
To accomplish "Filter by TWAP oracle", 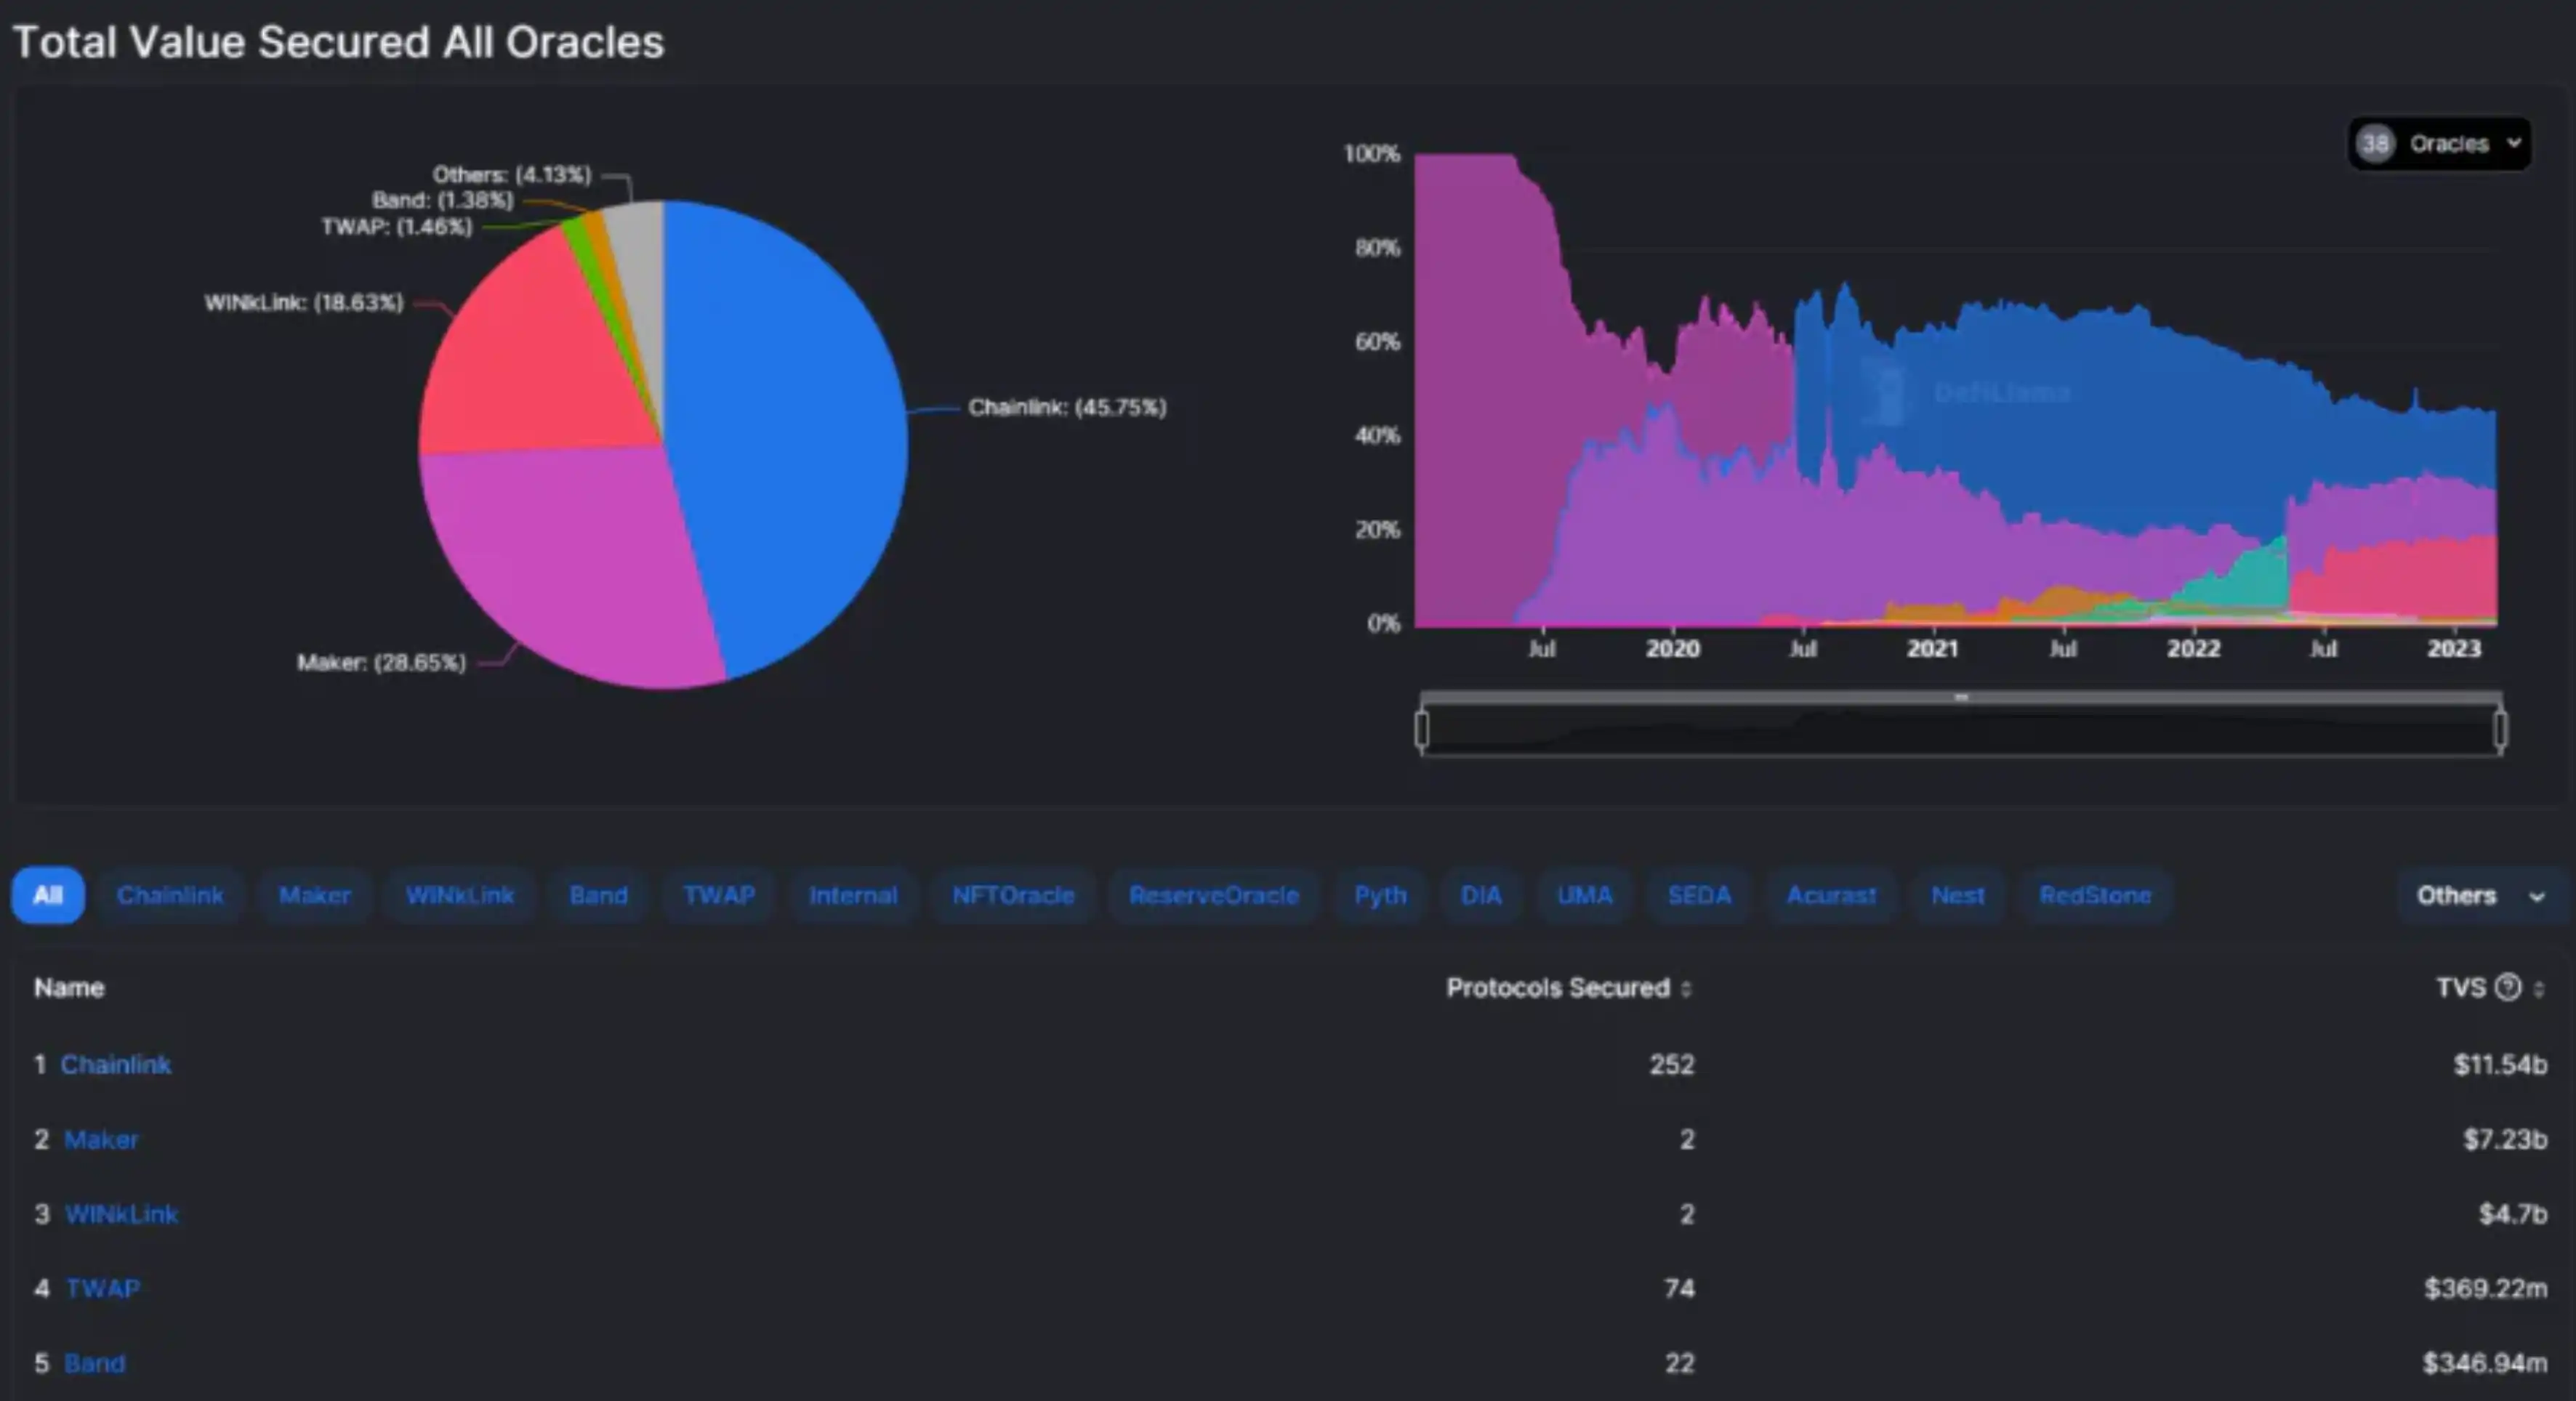I will click(x=719, y=895).
